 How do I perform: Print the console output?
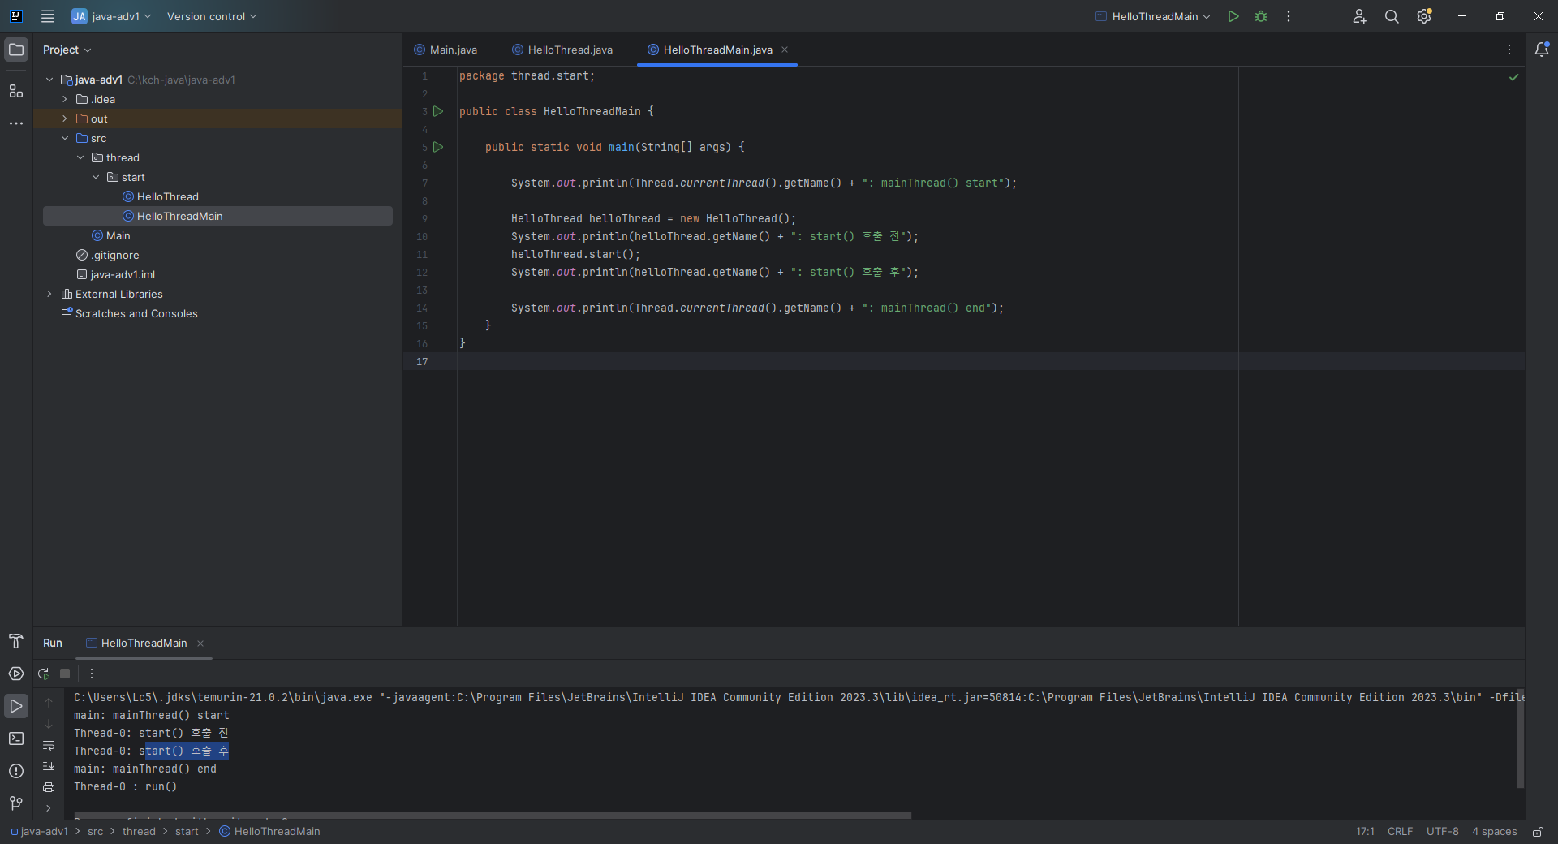[49, 787]
